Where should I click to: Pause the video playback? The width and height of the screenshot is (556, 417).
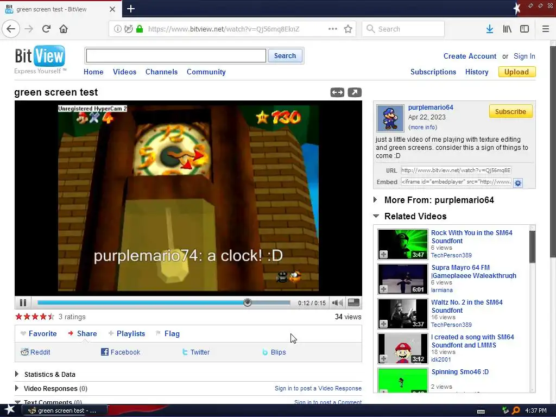[x=23, y=302]
